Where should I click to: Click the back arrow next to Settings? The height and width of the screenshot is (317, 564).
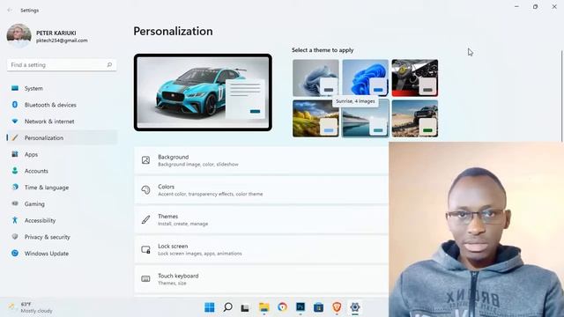click(10, 10)
